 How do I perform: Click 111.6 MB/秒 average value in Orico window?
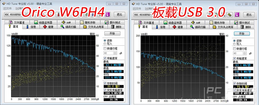pos(113,78)
